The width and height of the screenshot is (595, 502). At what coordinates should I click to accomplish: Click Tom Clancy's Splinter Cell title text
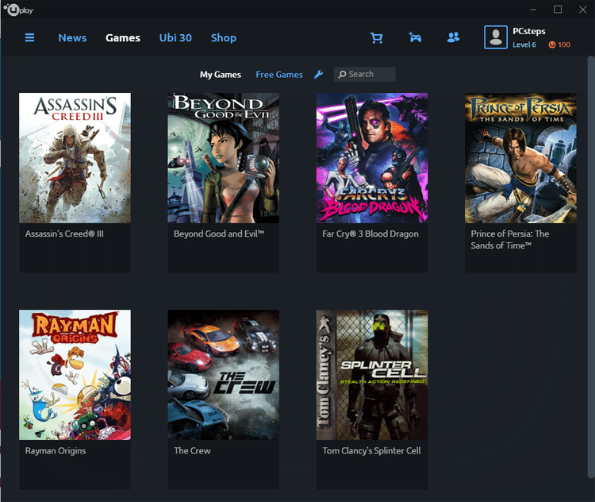tap(371, 450)
